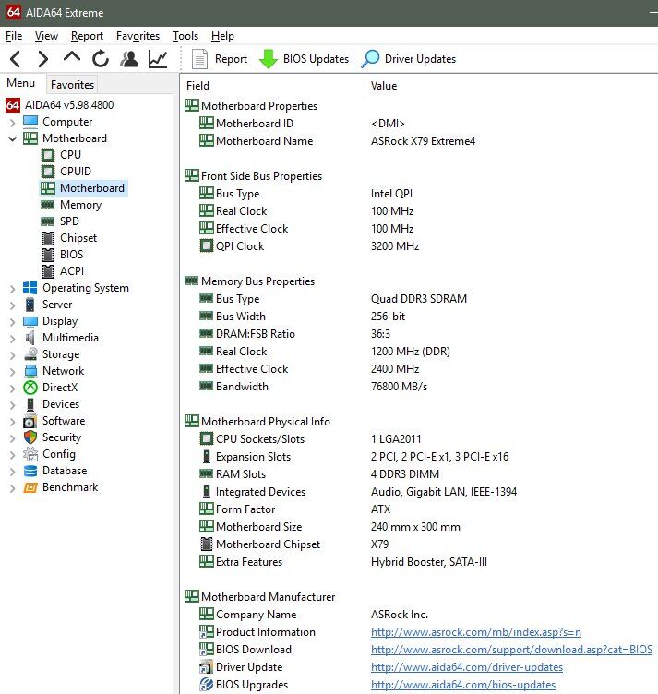Open the ASRock BIOS download link
Viewport: 658px width, 694px height.
pyautogui.click(x=511, y=650)
